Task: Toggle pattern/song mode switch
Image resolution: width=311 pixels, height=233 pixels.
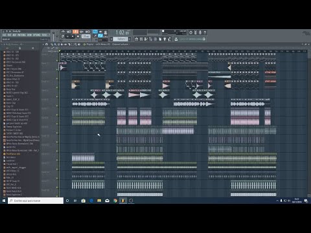Action: point(62,36)
